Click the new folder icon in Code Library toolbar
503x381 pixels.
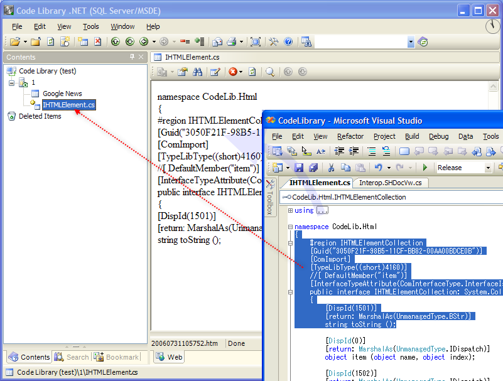click(x=36, y=41)
